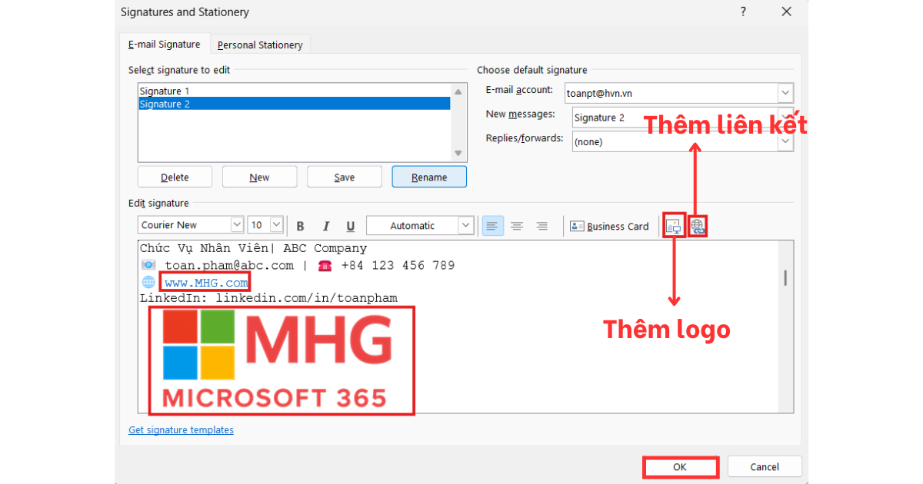Open the Replies/forwards signature dropdown

(785, 142)
